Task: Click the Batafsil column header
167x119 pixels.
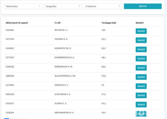Action: coord(139,23)
